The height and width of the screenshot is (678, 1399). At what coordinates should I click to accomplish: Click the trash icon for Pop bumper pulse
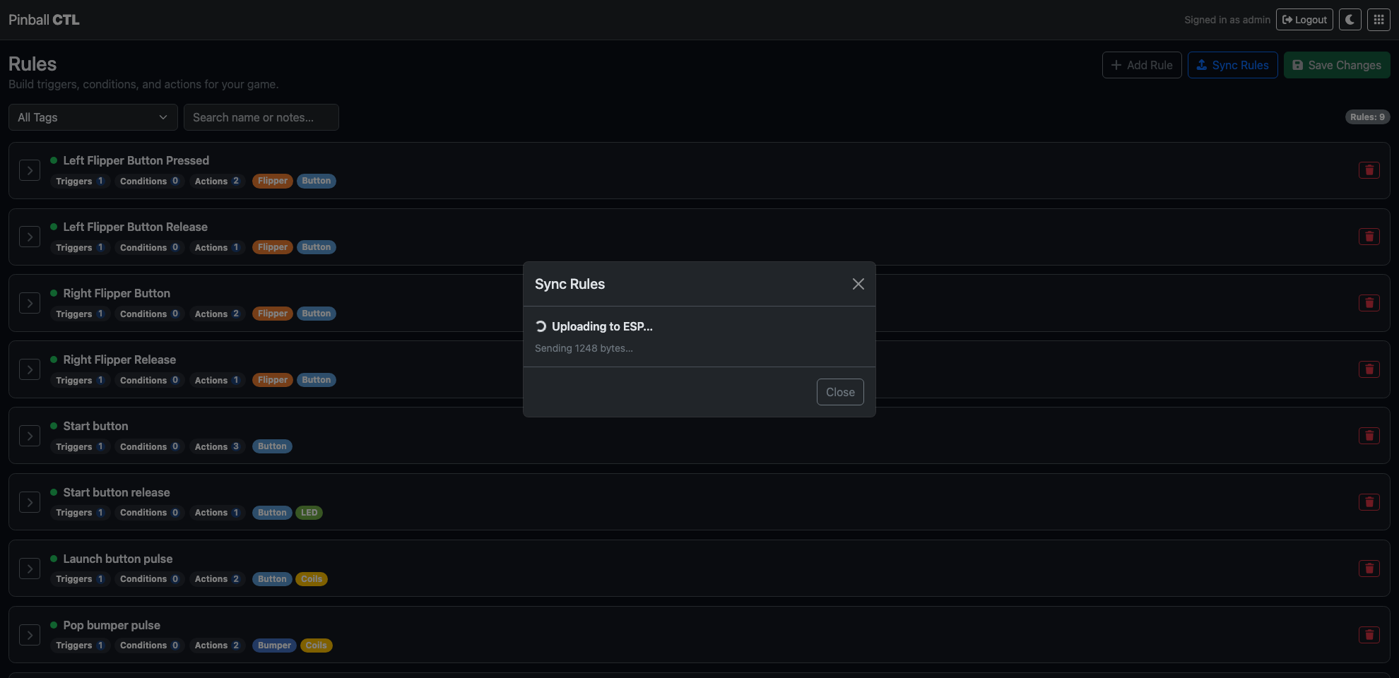click(x=1369, y=635)
